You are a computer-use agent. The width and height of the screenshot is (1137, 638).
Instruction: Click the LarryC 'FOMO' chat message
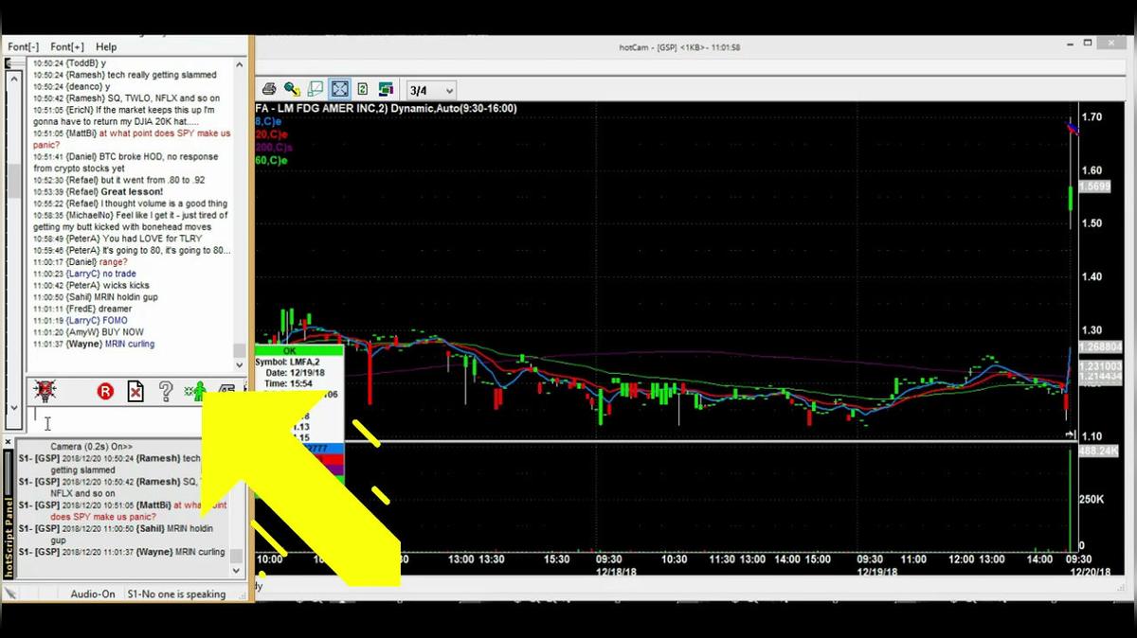[x=80, y=321]
